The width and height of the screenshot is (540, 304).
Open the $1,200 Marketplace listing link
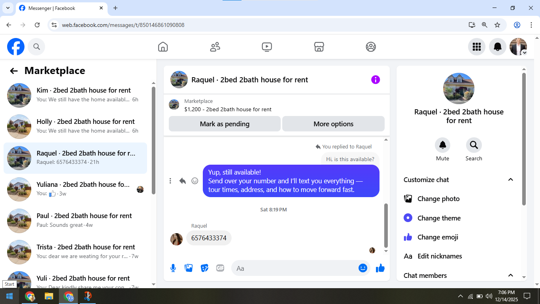pos(228,109)
